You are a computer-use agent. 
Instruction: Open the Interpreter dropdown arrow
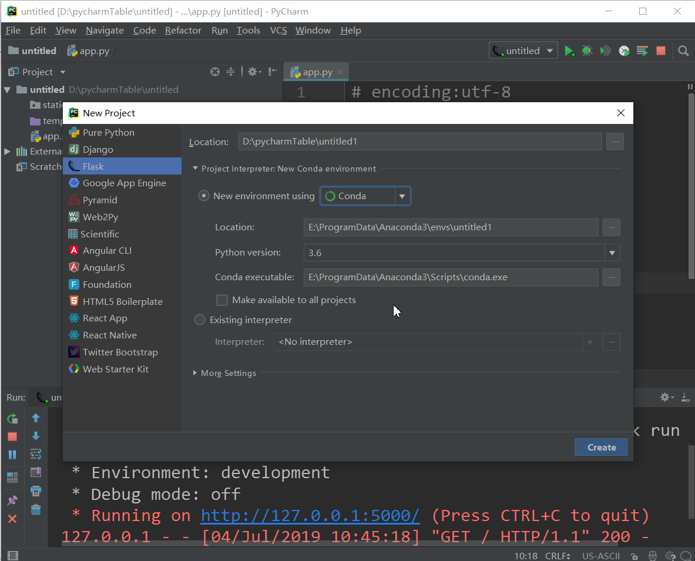[x=590, y=342]
